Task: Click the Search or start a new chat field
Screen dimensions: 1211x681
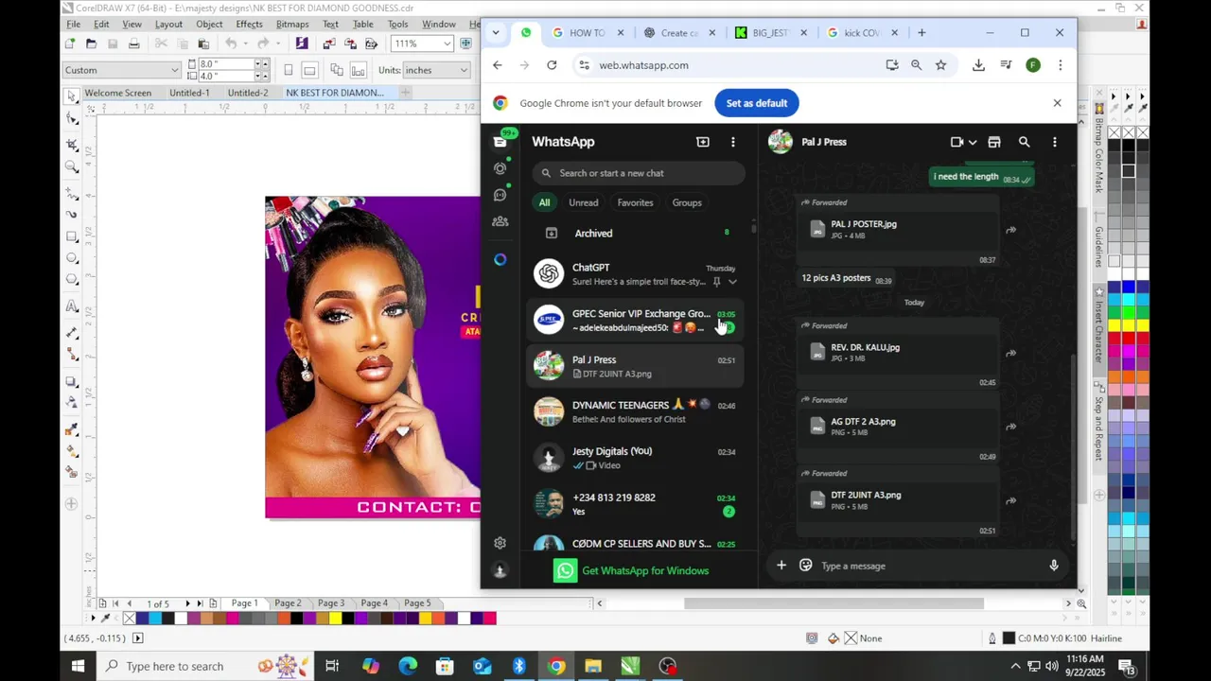Action: point(639,173)
